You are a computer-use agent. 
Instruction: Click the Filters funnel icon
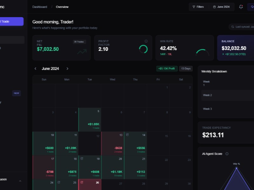click(x=194, y=7)
